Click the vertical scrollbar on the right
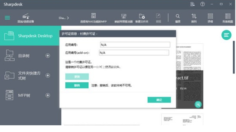Image resolution: width=236 pixels, height=132 pixels. pyautogui.click(x=234, y=57)
